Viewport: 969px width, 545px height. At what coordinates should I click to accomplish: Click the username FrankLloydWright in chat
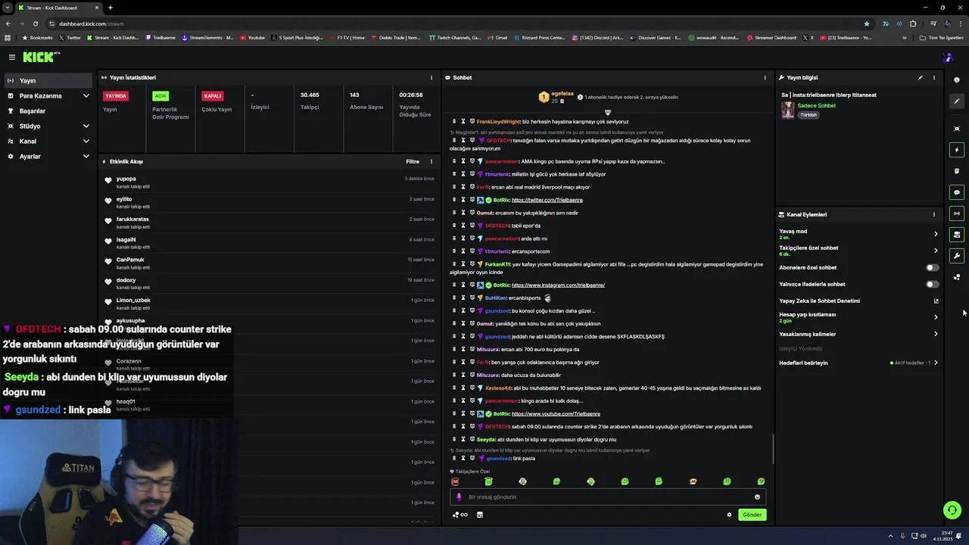[x=498, y=122]
